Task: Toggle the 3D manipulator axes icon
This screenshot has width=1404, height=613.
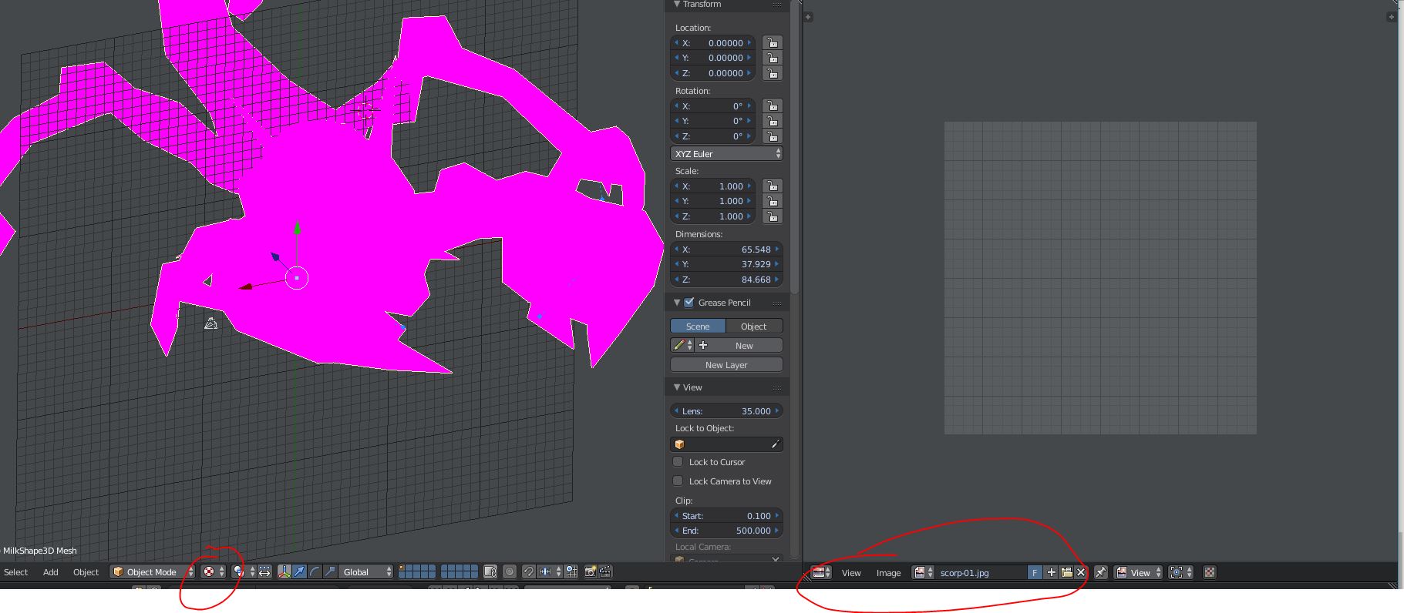Action: (285, 571)
